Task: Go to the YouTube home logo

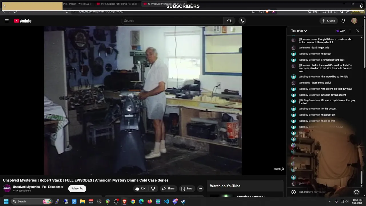Action: pos(23,21)
